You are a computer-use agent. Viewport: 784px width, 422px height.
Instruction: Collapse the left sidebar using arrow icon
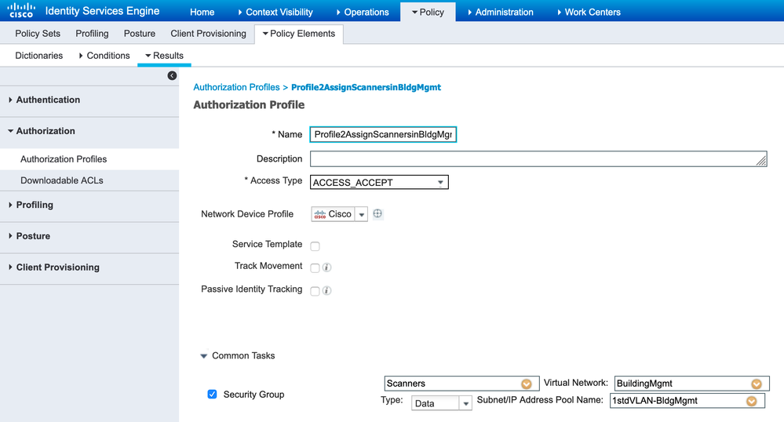coord(172,75)
